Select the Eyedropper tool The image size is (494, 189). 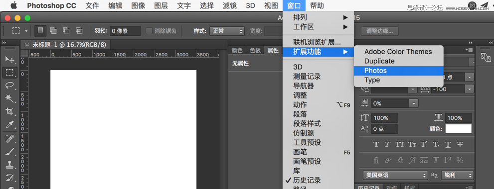[10, 124]
